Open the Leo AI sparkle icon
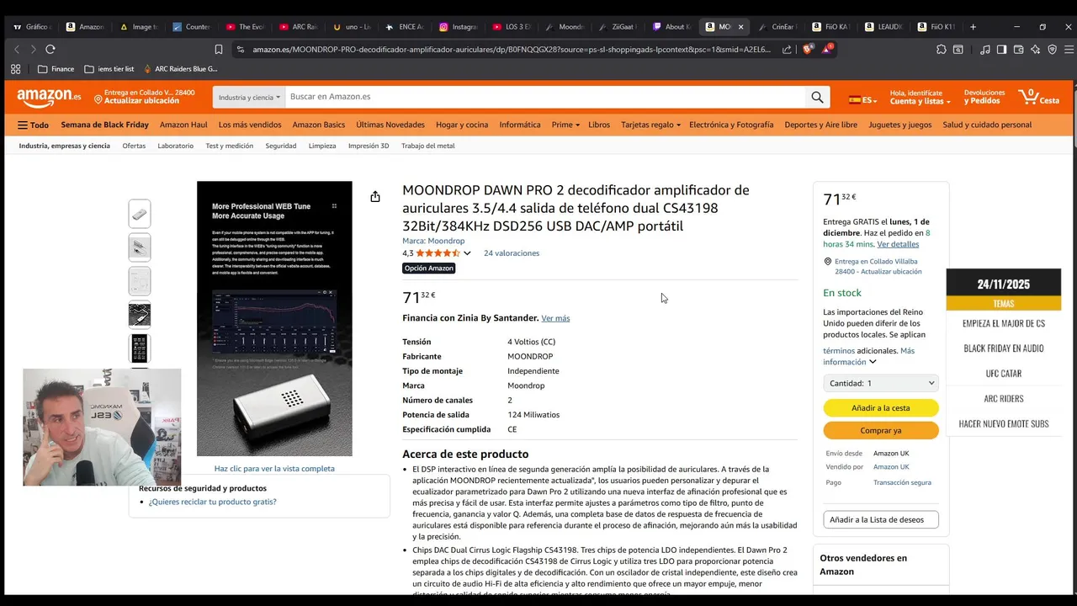 [1035, 50]
